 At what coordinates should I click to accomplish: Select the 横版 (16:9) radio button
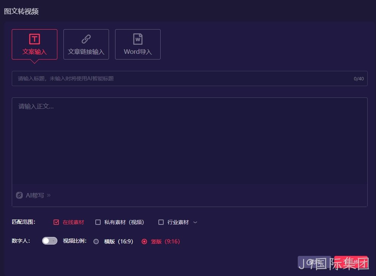[x=96, y=241]
